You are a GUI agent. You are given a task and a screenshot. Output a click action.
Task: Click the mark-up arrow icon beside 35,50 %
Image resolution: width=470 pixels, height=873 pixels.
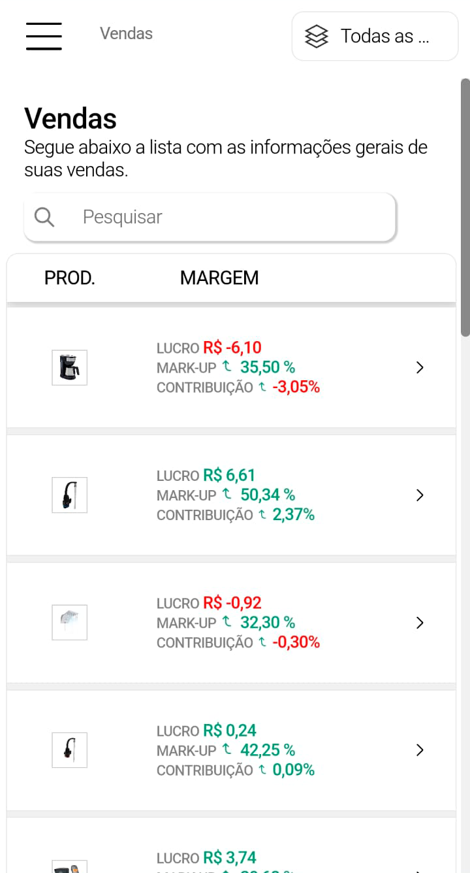click(227, 367)
